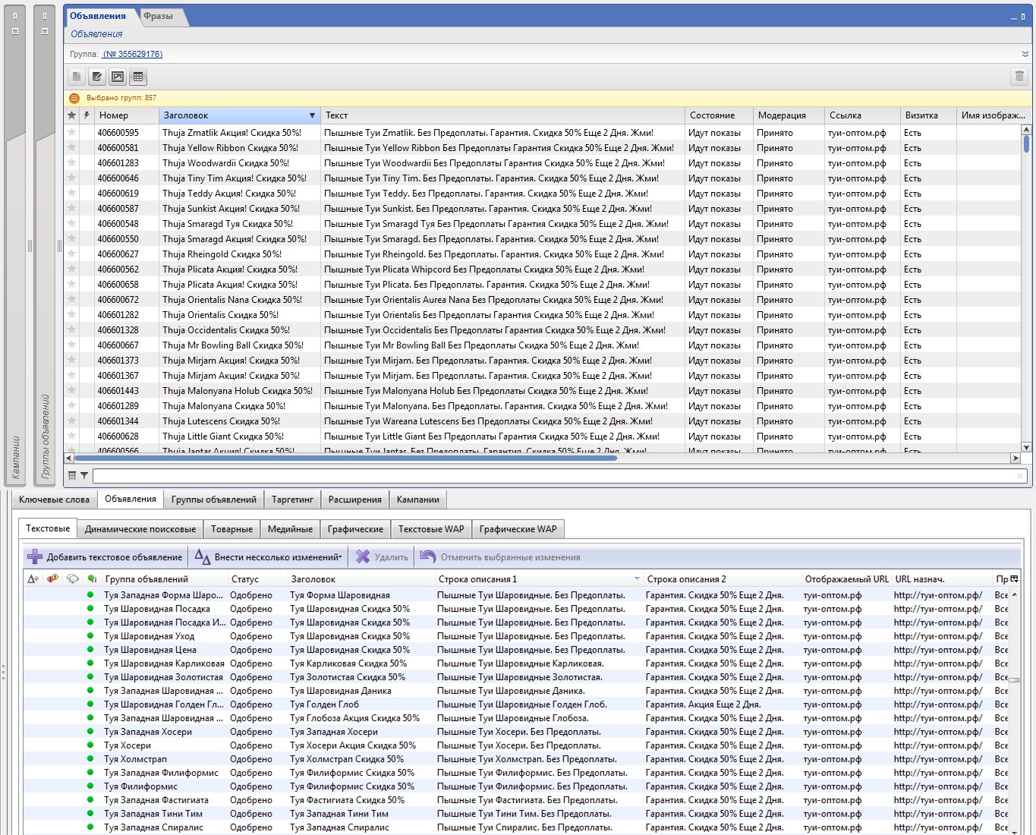The width and height of the screenshot is (1036, 835).
Task: Click the delta-plus column header icon
Action: [33, 578]
